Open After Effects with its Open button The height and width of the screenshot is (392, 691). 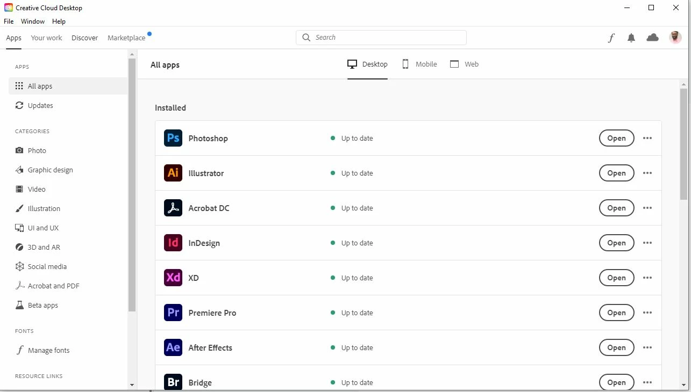[616, 347]
